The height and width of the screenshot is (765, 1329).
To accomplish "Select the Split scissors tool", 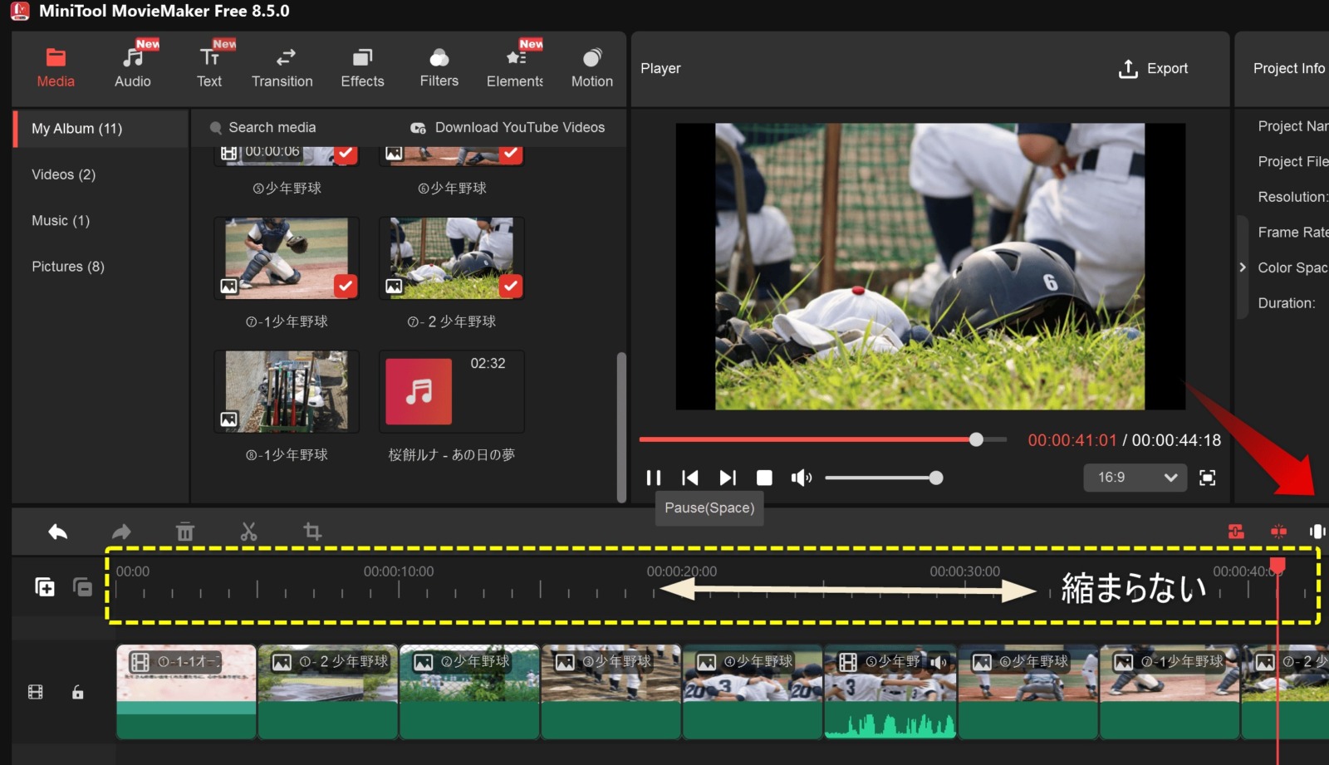I will (248, 532).
